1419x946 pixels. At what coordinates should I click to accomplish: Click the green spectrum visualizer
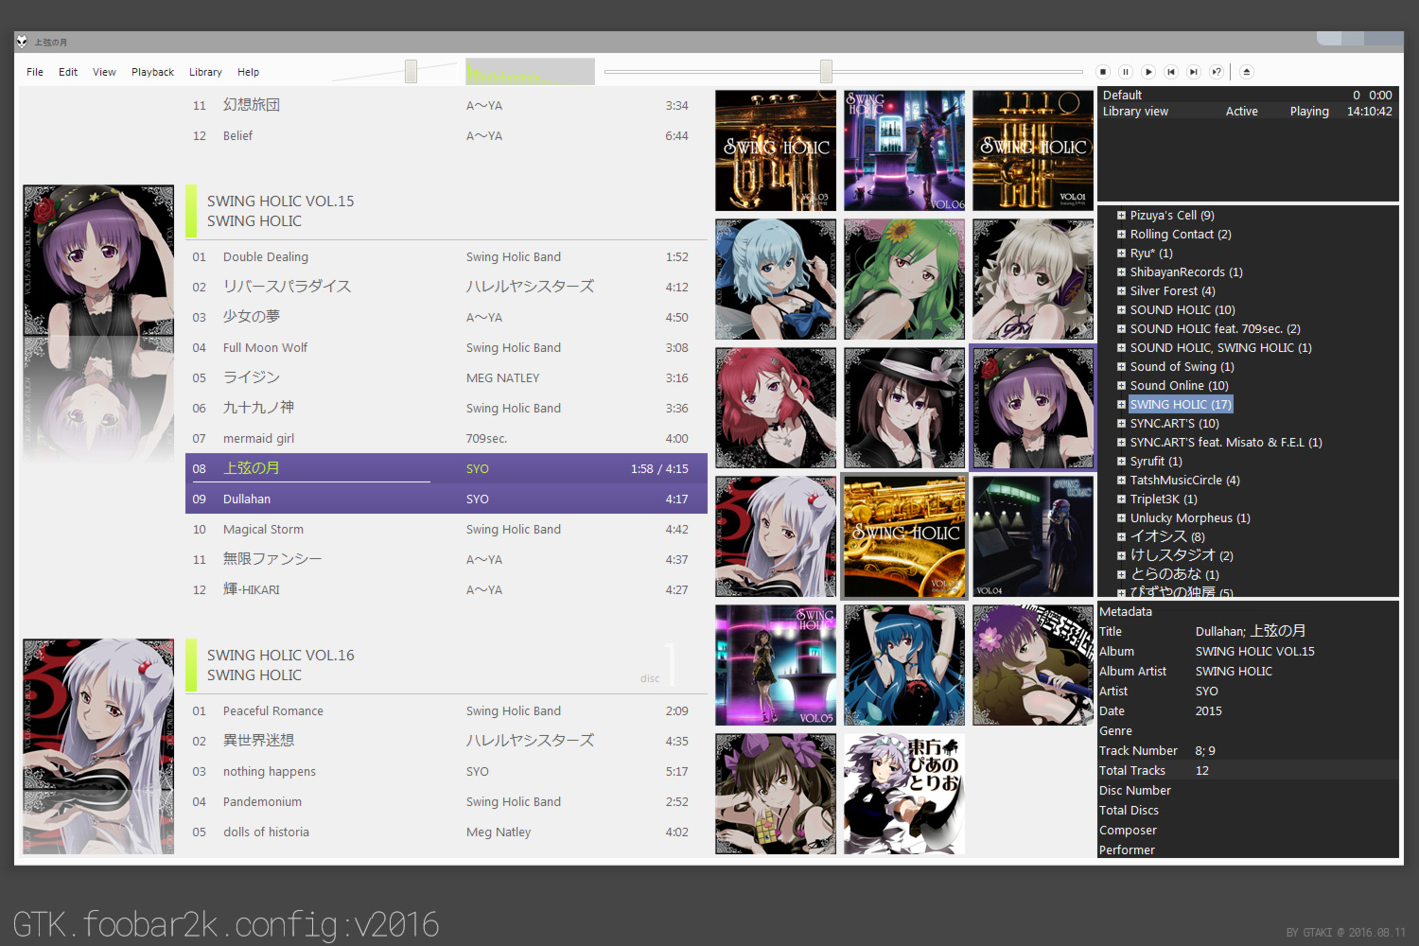pos(530,72)
